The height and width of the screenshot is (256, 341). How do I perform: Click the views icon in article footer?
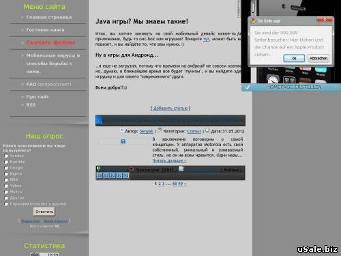(131, 169)
